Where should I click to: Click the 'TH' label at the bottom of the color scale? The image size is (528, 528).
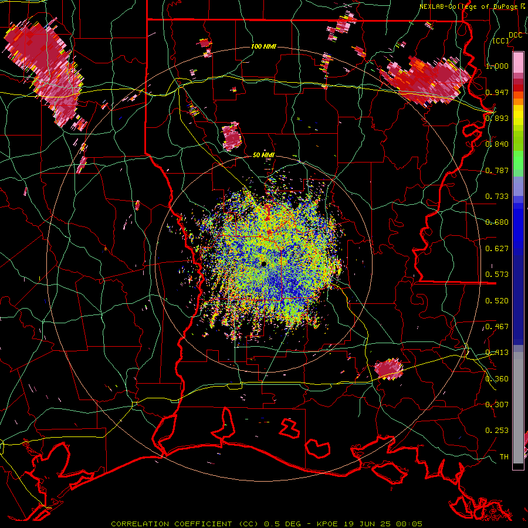(x=504, y=457)
